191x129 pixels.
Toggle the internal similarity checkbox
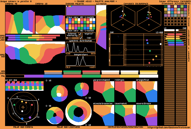click(81, 34)
